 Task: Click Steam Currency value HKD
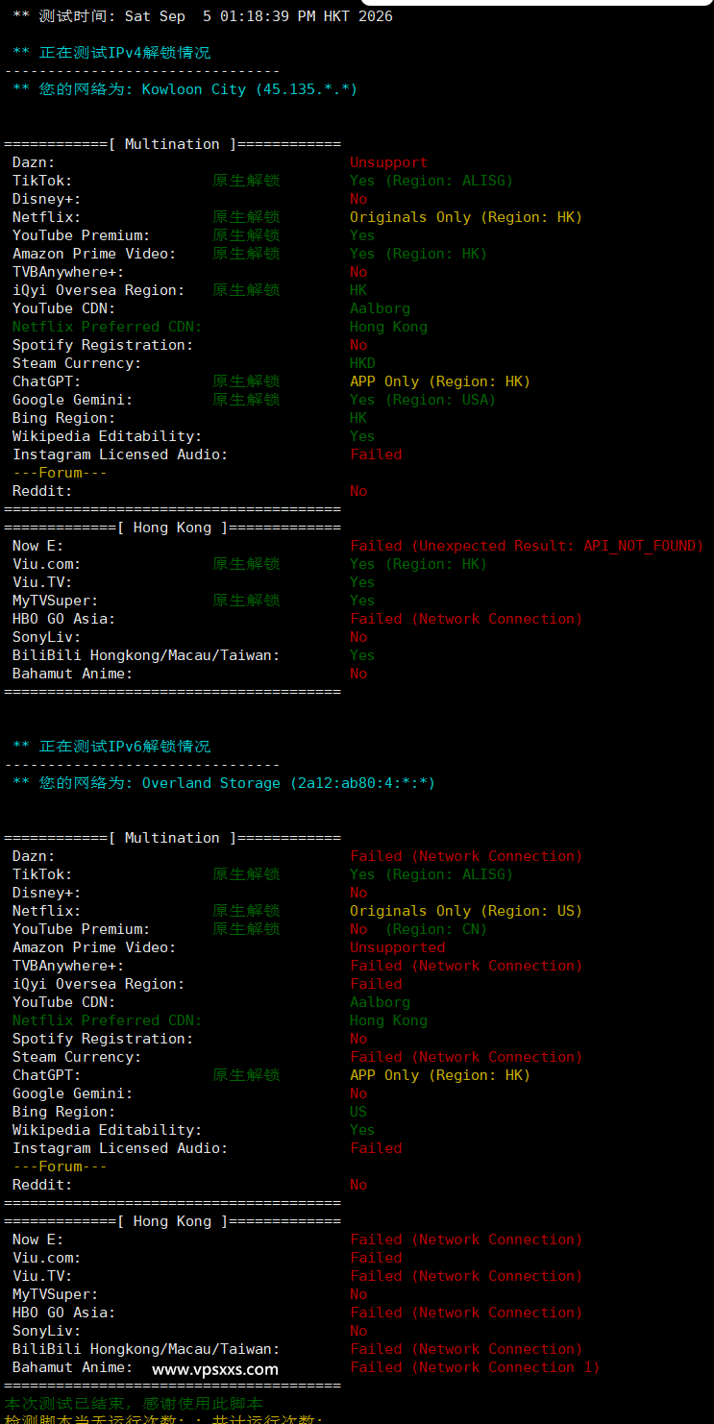[362, 363]
